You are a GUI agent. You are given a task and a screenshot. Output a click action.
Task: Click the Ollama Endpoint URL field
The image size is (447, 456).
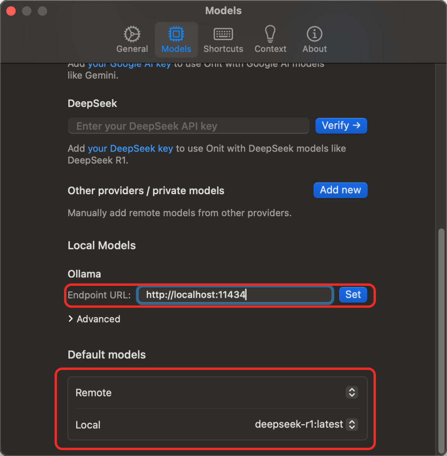[x=235, y=295]
